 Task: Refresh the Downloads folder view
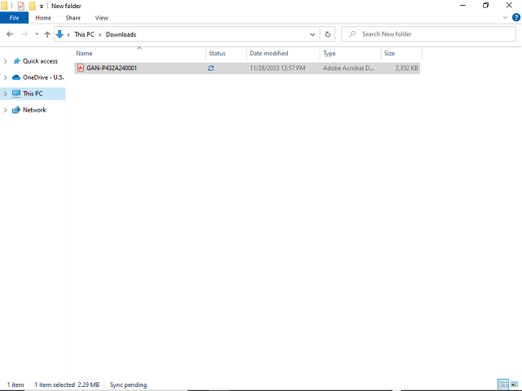(x=328, y=34)
